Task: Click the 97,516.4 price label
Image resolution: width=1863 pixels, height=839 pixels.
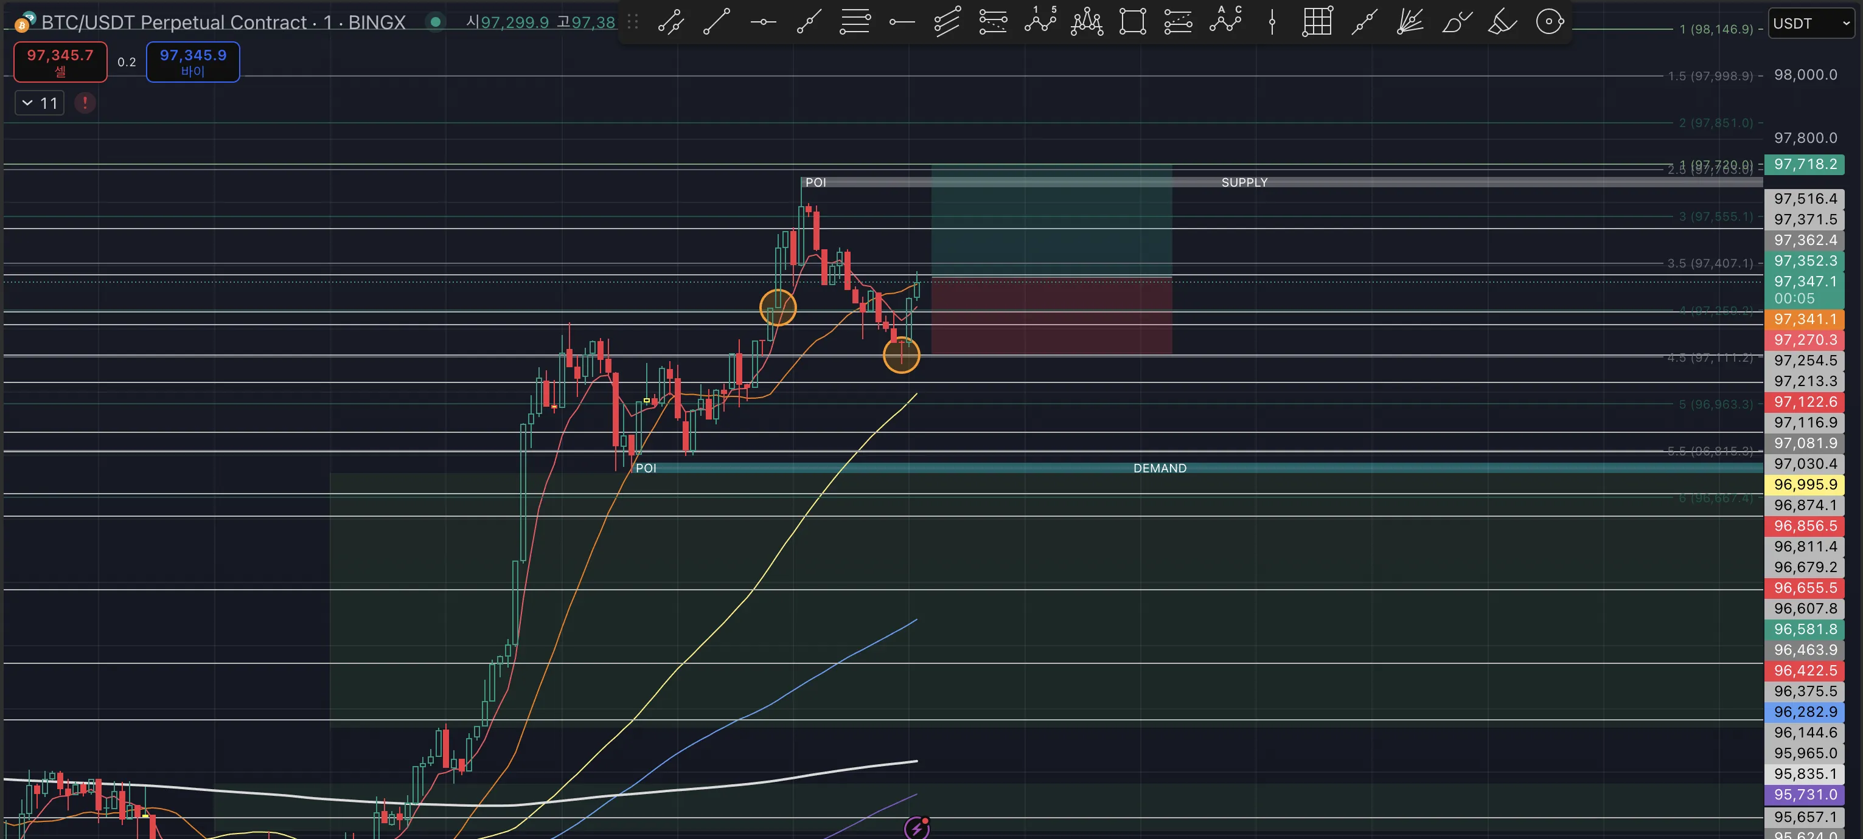Action: point(1805,199)
